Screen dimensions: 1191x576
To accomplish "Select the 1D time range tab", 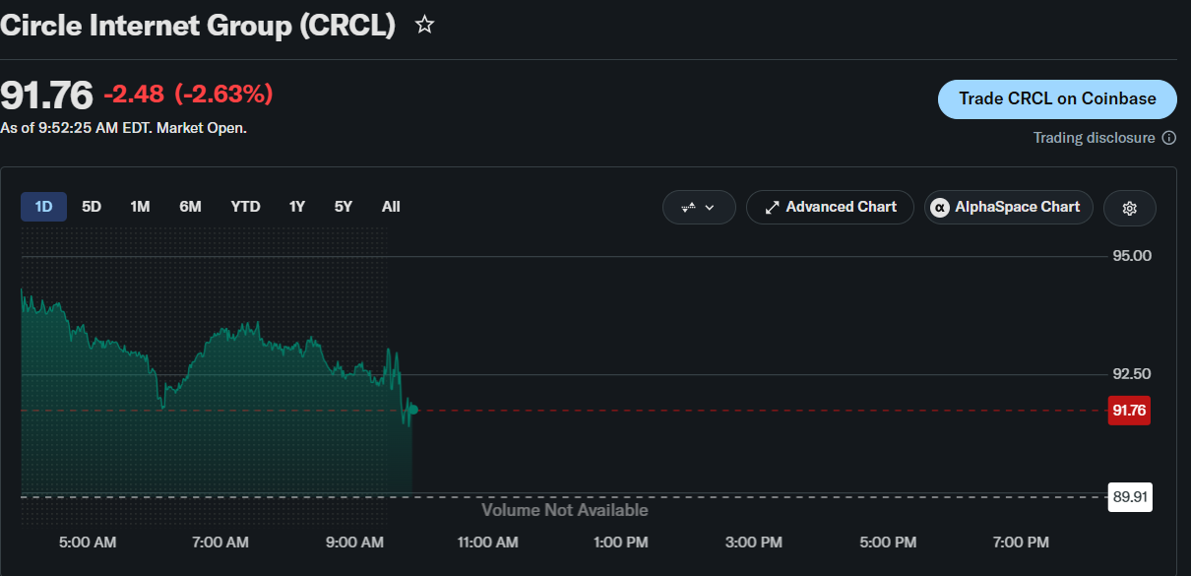I will 43,207.
